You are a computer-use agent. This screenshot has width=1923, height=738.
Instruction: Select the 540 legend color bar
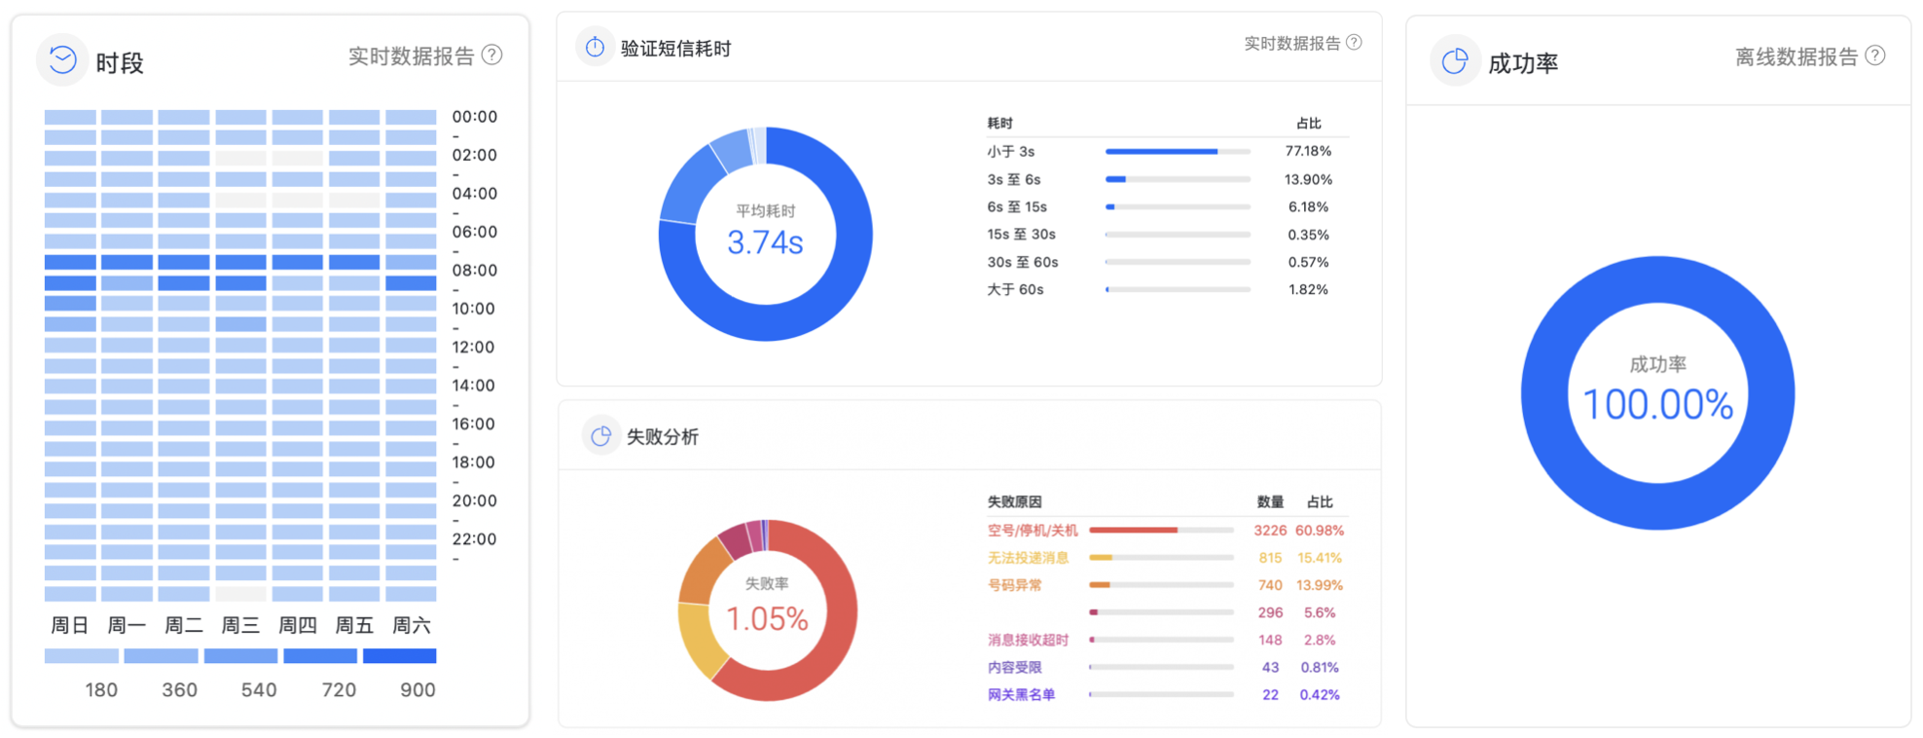tap(240, 656)
